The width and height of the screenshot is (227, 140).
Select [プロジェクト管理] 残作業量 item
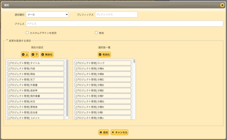(36, 96)
